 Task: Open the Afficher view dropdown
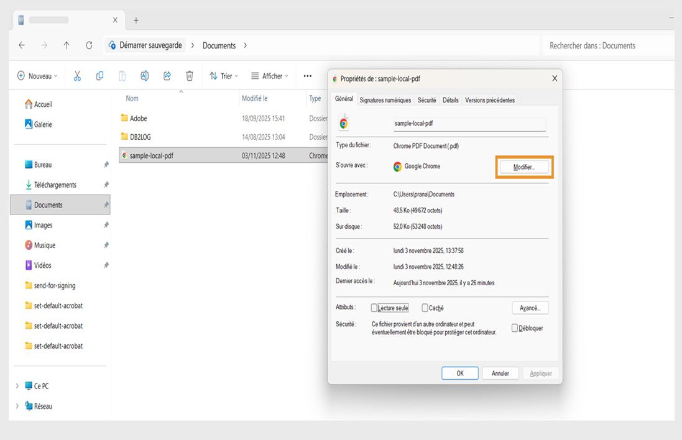point(269,75)
